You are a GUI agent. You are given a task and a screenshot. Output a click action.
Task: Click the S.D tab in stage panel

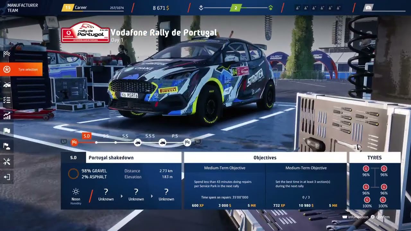74,158
